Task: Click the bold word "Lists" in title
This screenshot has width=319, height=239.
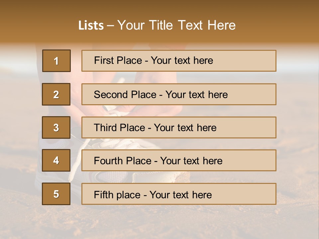Action: [91, 26]
